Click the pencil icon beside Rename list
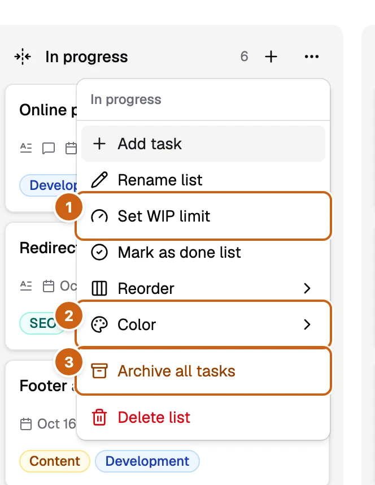The width and height of the screenshot is (375, 485). click(x=99, y=180)
